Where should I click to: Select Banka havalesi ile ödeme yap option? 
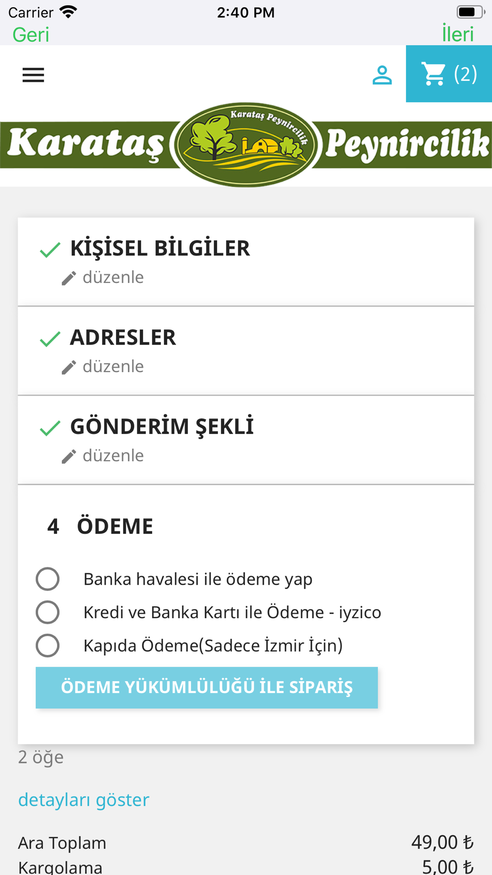(48, 579)
